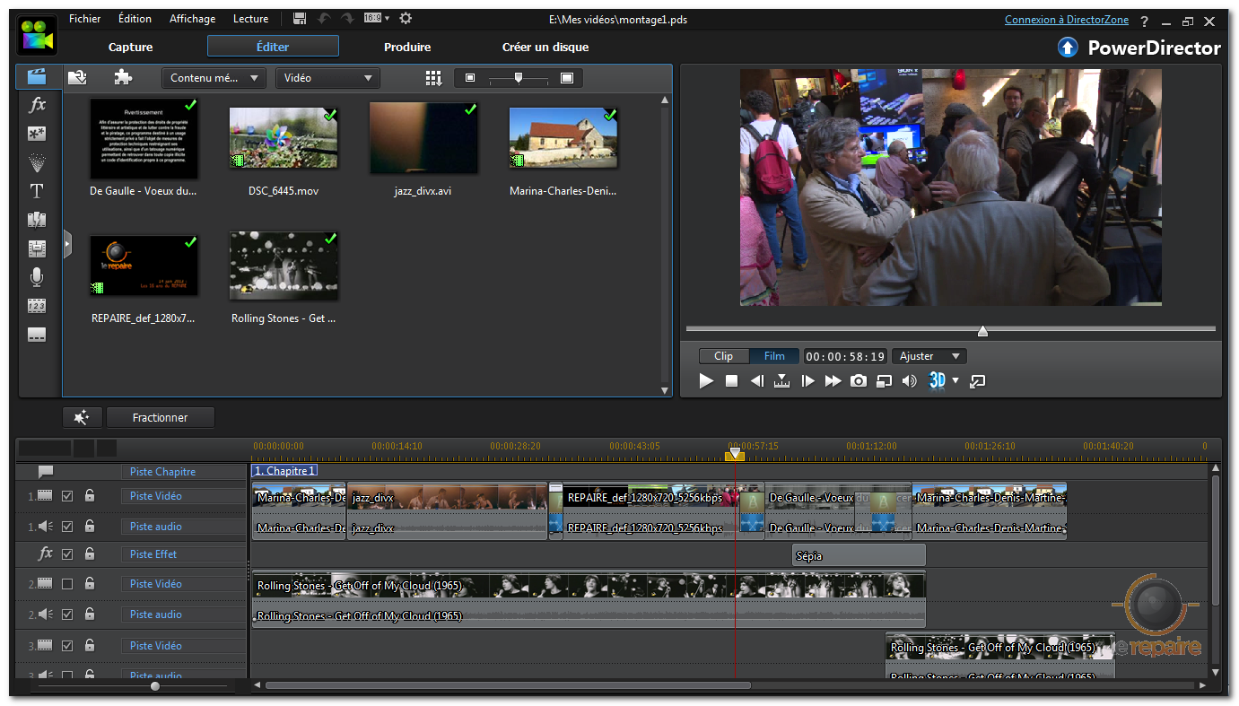Image resolution: width=1239 pixels, height=706 pixels.
Task: Expand the collapsed library side panel
Action: 67,244
